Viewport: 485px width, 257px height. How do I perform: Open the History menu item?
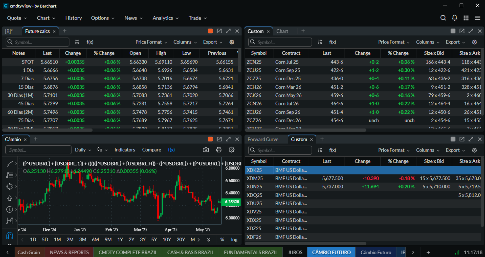(x=74, y=18)
